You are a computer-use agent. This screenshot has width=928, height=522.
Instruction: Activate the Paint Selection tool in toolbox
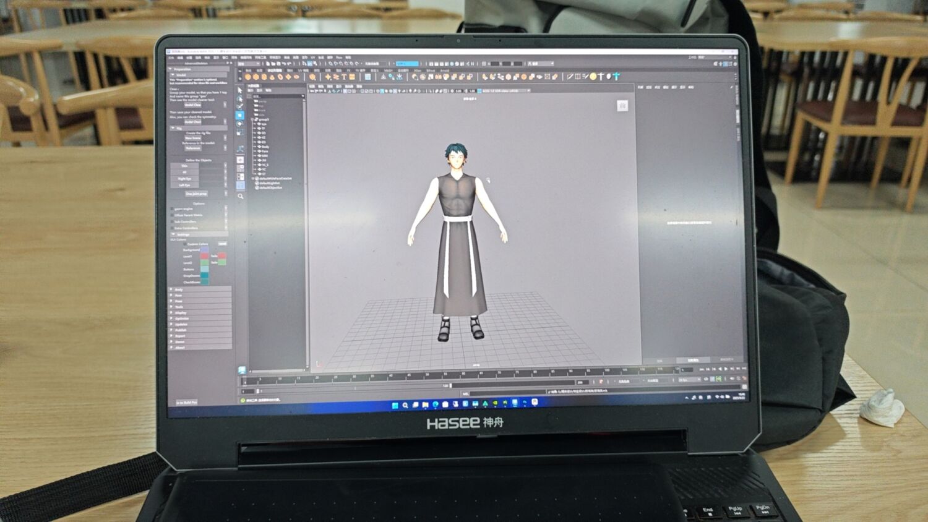(240, 106)
